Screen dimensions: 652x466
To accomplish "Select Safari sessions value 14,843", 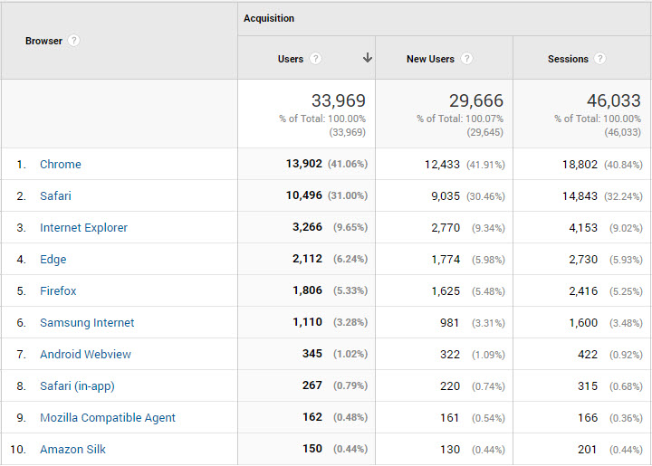I will point(580,196).
